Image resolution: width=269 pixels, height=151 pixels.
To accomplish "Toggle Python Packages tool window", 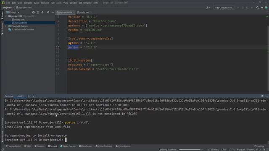I will tap(104, 146).
